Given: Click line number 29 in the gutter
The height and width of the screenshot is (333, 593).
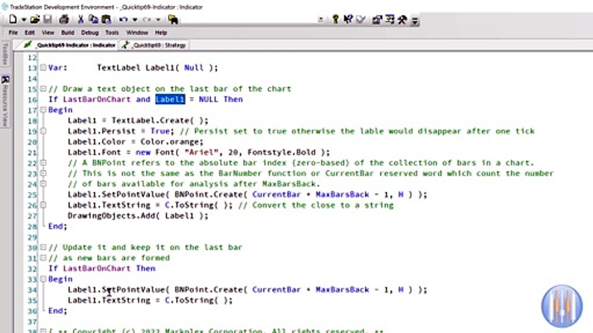Looking at the screenshot, I should 32,237.
